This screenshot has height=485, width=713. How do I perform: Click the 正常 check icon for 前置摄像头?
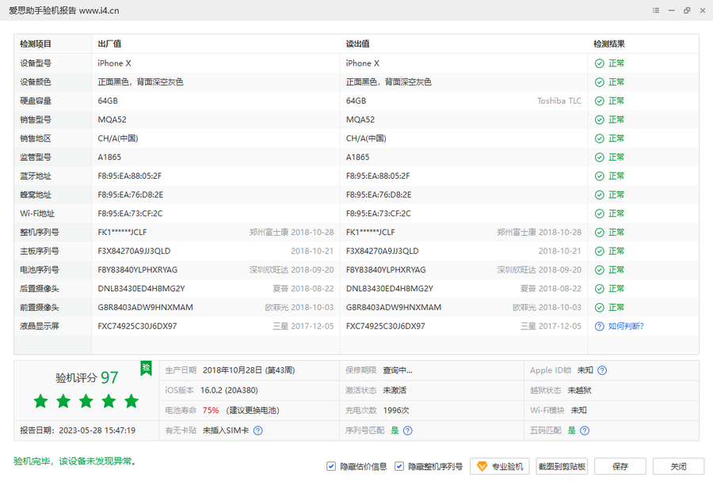pos(600,308)
